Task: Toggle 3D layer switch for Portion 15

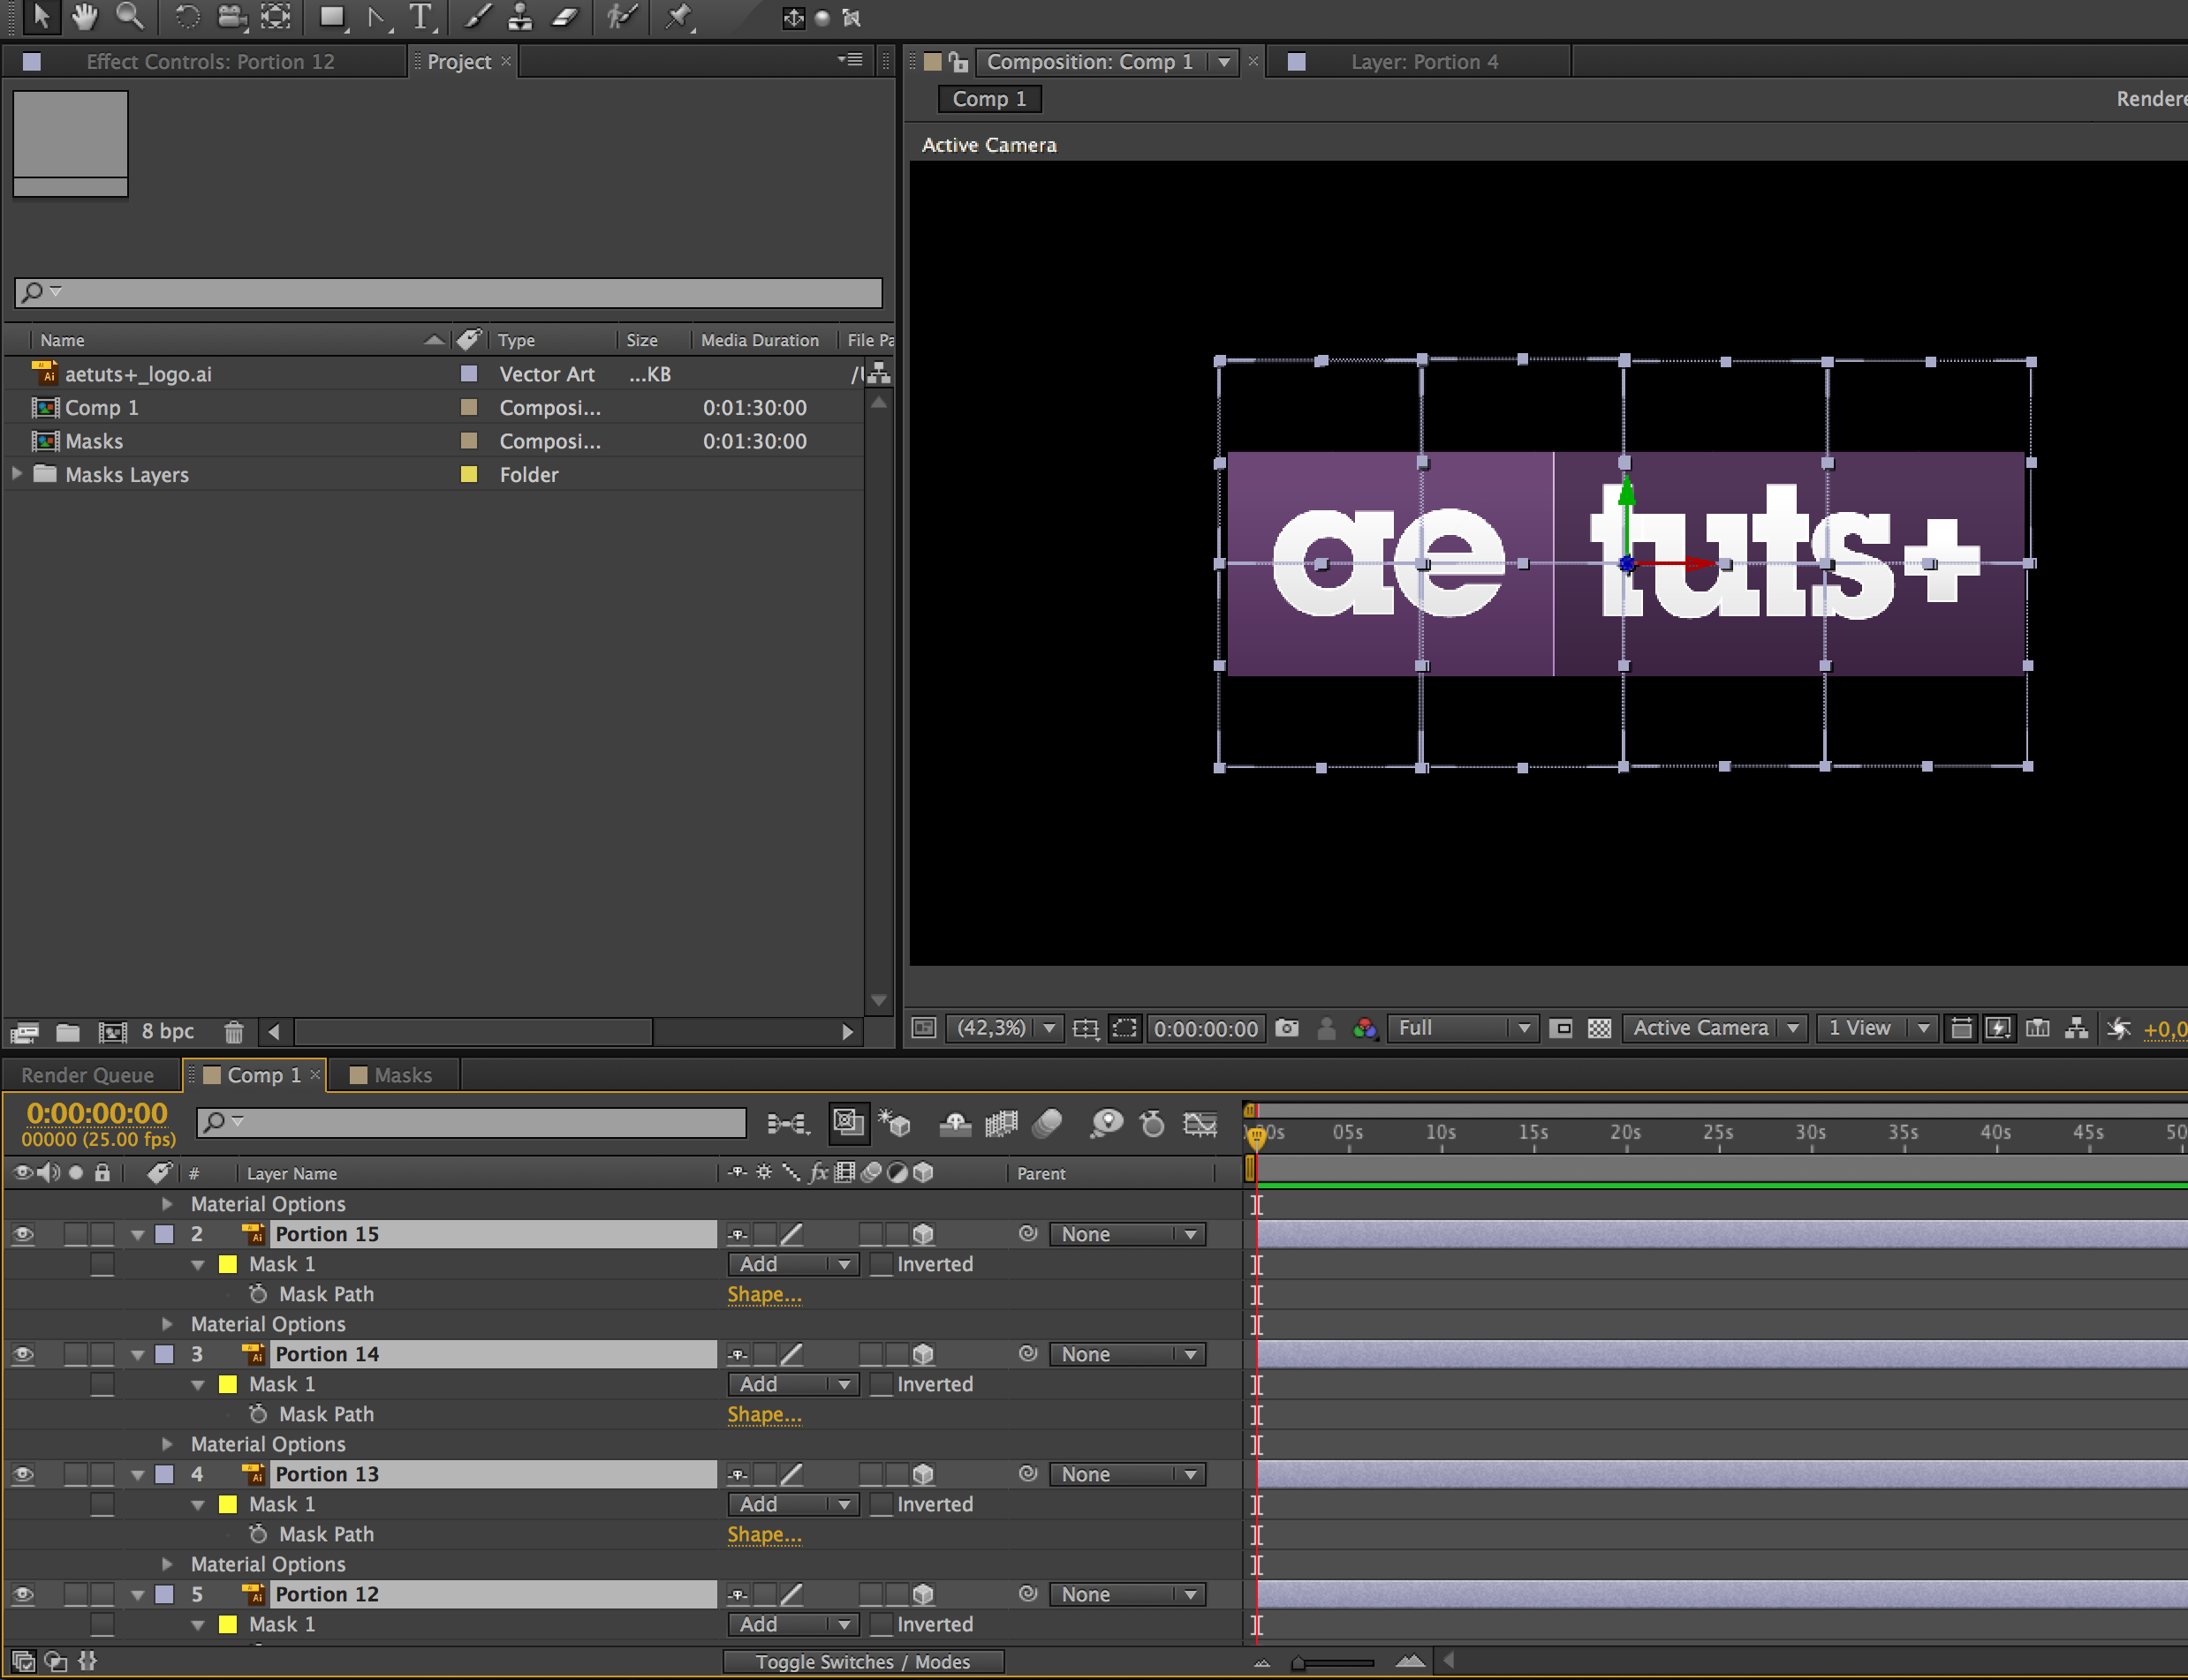Action: click(922, 1234)
